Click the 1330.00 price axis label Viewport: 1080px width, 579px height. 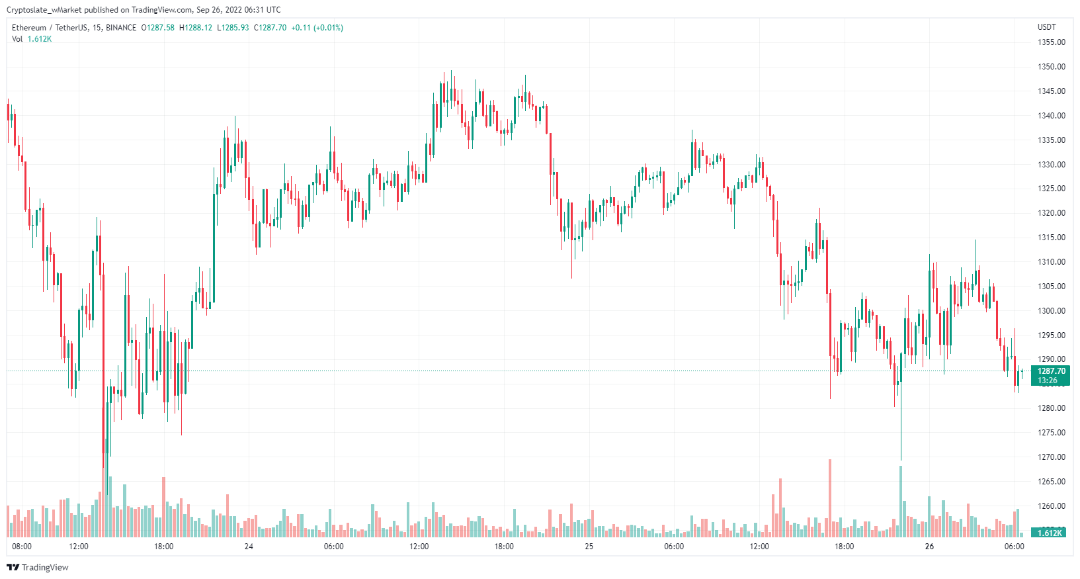(x=1052, y=165)
